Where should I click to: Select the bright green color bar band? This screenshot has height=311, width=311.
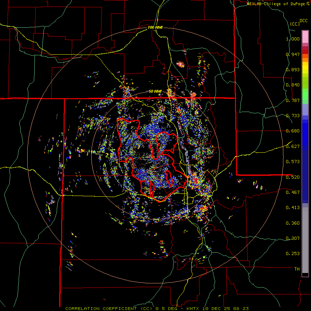(x=305, y=94)
